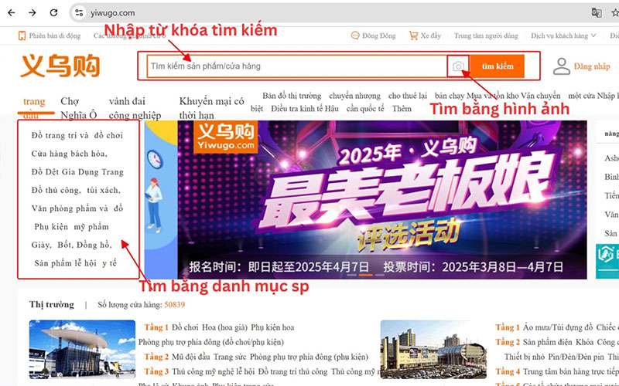
Task: Open Cửa hàng bách hóa category
Action: click(70, 154)
